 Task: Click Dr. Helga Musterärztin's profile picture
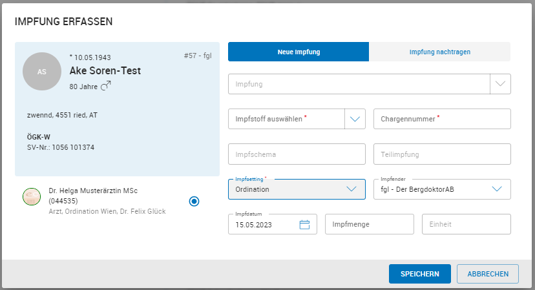31,197
